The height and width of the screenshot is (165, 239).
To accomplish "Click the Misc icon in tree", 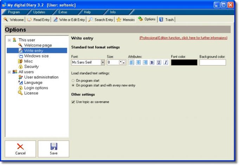I will pos(20,61).
